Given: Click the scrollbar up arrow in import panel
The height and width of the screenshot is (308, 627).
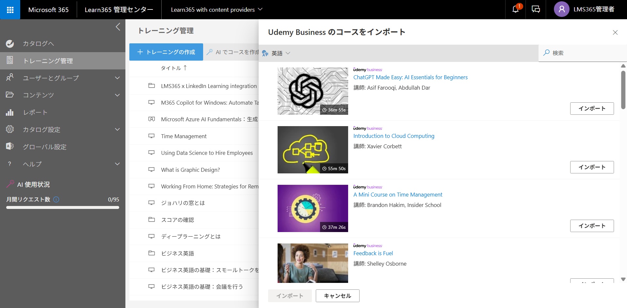Looking at the screenshot, I should pyautogui.click(x=623, y=66).
